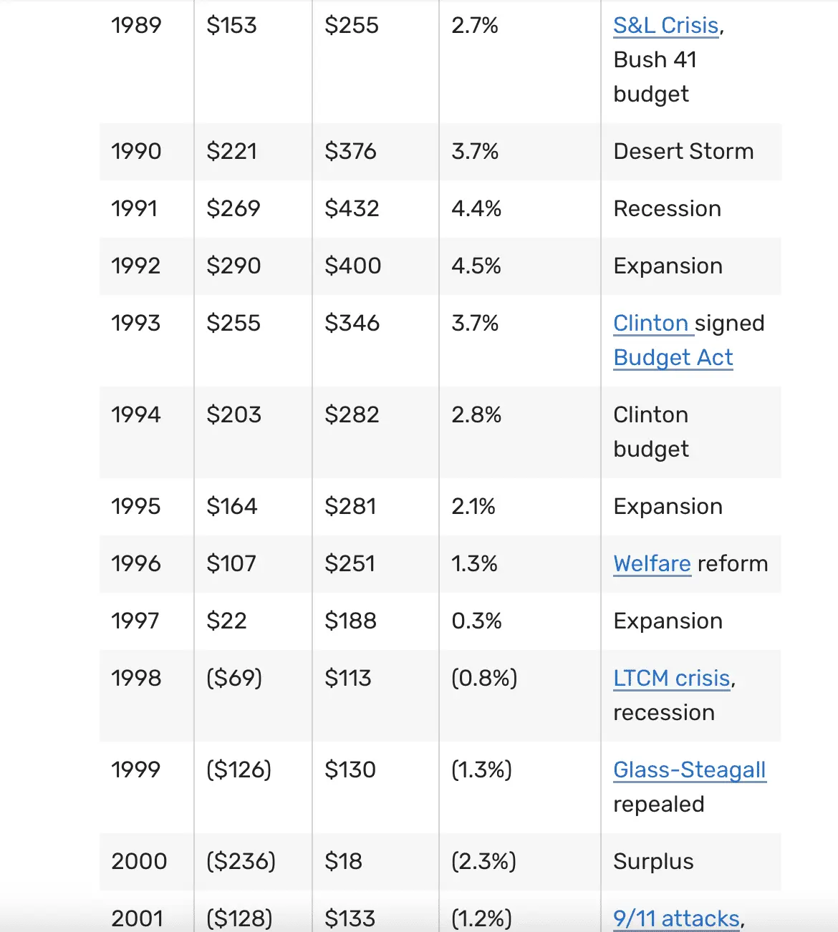This screenshot has width=838, height=932.
Task: Open the 9/11 attacks link
Action: 676,918
